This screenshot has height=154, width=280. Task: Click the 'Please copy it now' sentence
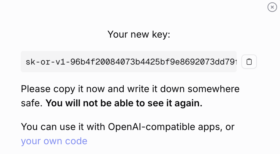63,89
